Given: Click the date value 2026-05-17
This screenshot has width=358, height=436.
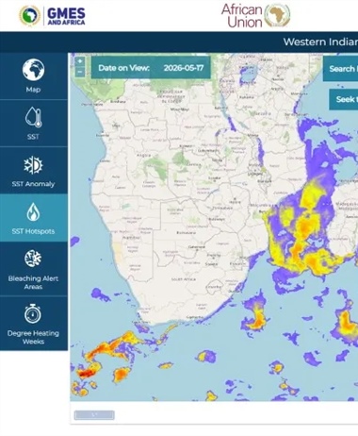Looking at the screenshot, I should (184, 68).
